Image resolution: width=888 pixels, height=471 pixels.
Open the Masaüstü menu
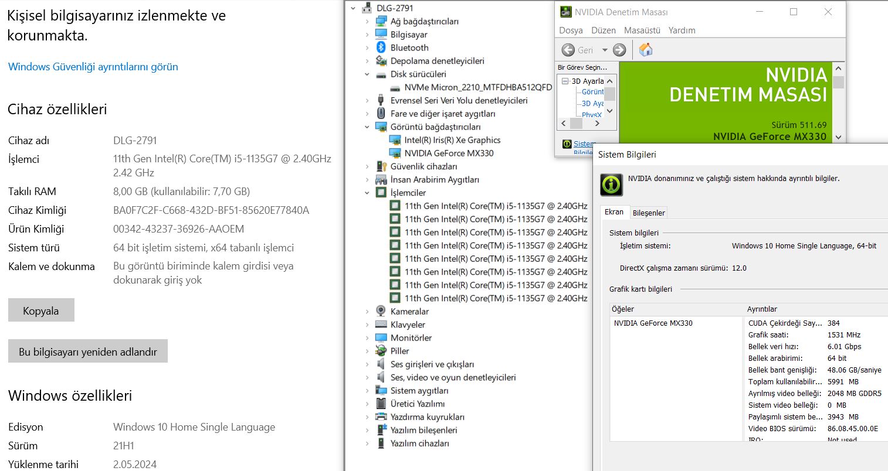point(642,30)
